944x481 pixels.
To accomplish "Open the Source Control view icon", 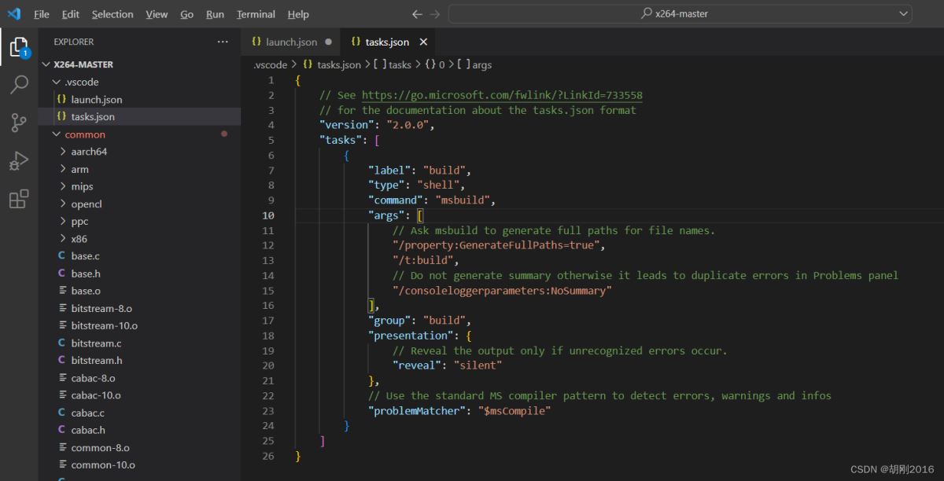I will pyautogui.click(x=19, y=123).
